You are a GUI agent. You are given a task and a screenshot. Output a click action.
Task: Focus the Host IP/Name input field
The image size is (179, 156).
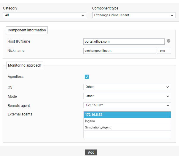(x=124, y=41)
